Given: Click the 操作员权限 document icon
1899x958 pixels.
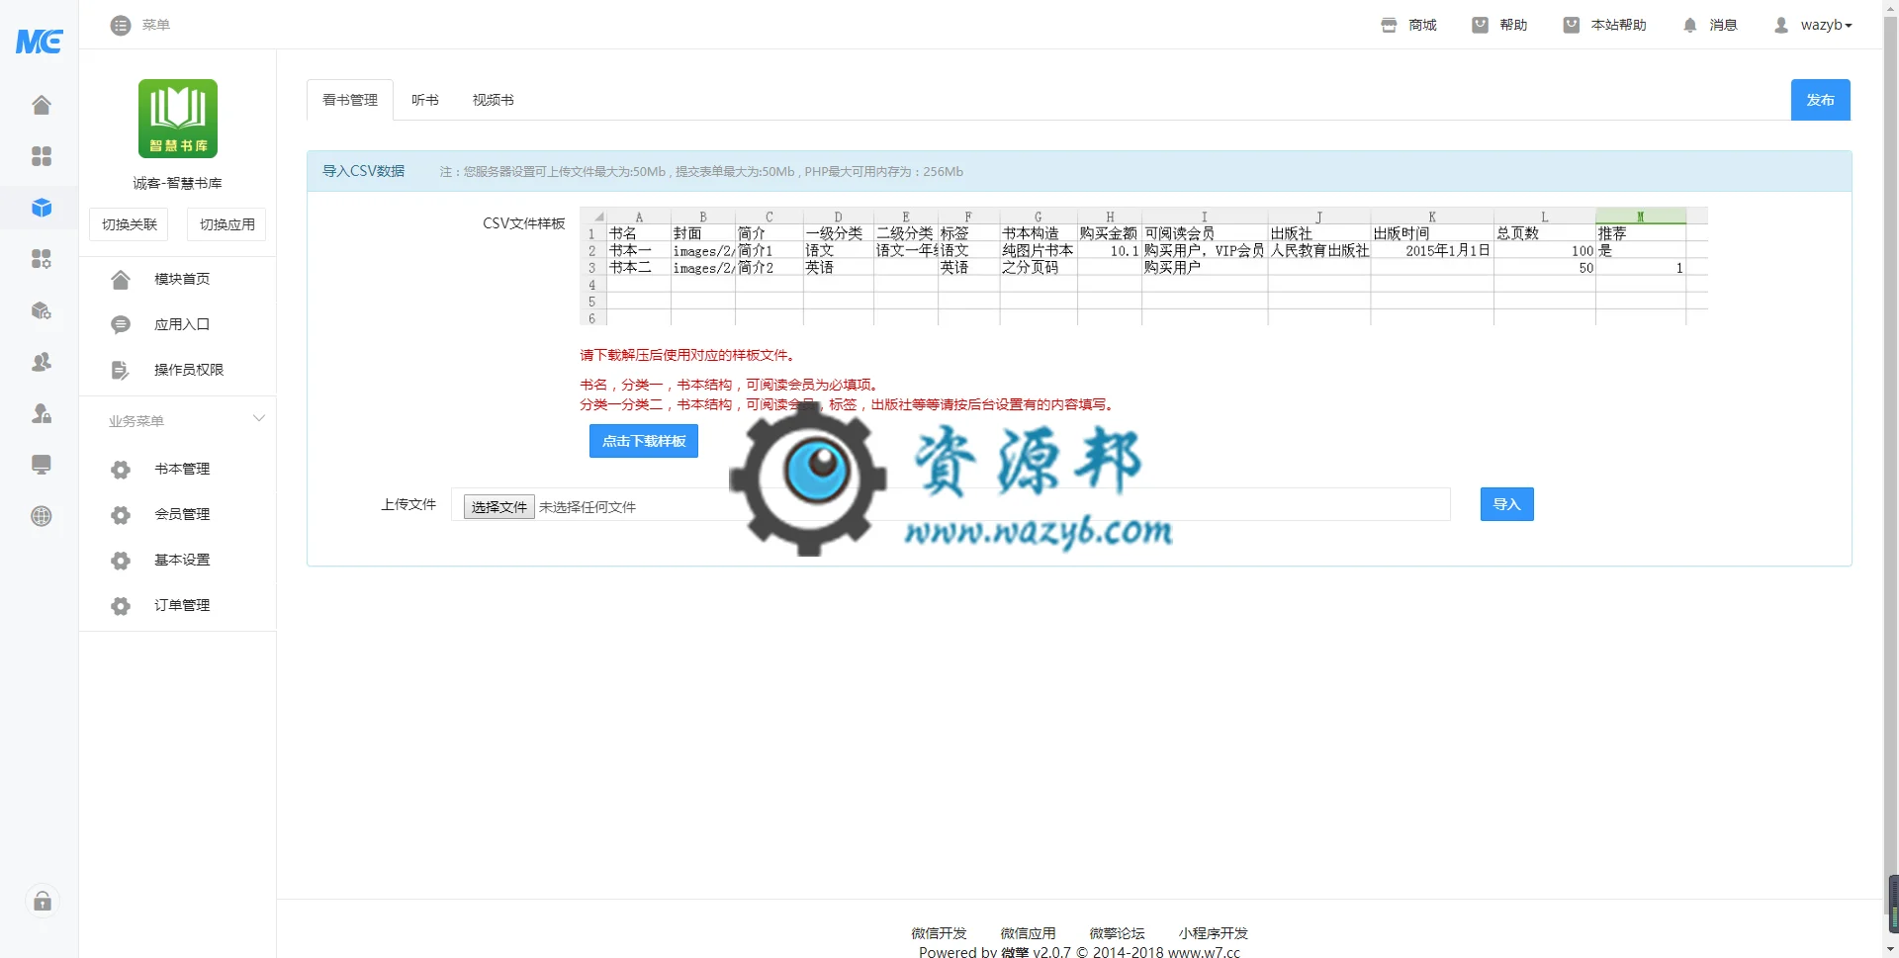Looking at the screenshot, I should 121,371.
